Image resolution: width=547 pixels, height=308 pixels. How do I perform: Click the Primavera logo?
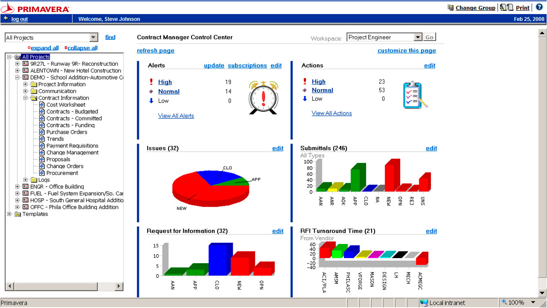(35, 8)
